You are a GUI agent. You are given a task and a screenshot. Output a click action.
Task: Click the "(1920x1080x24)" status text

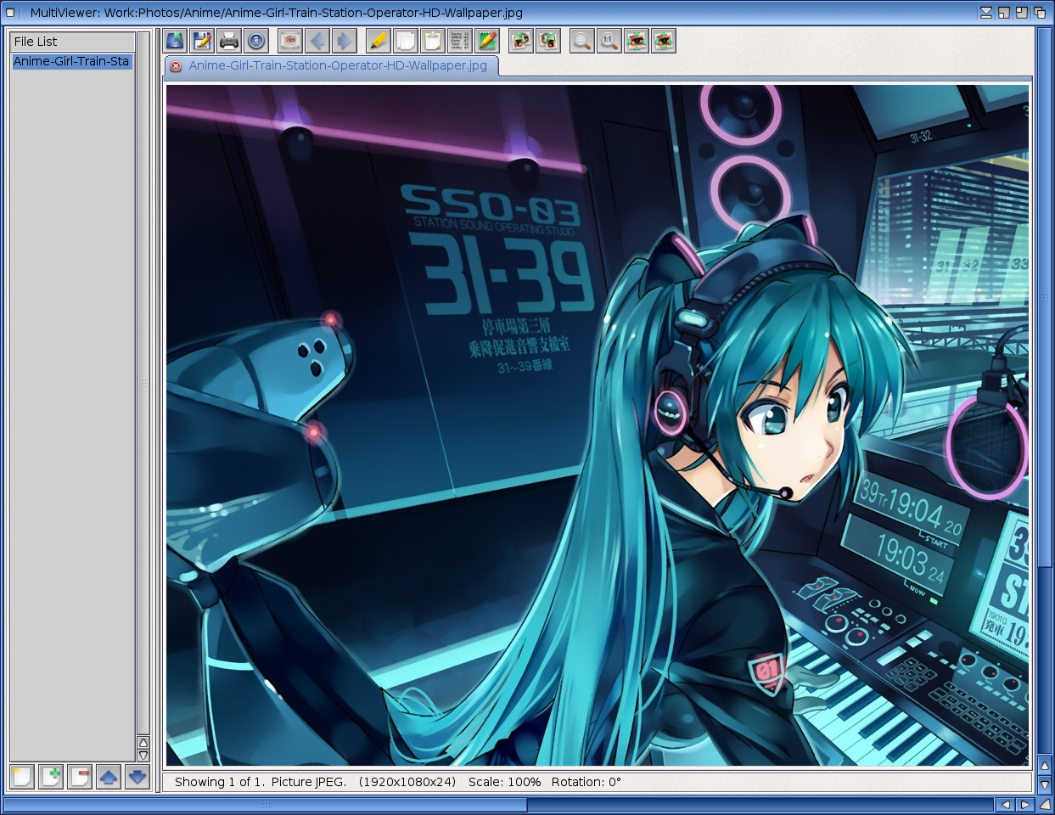407,782
